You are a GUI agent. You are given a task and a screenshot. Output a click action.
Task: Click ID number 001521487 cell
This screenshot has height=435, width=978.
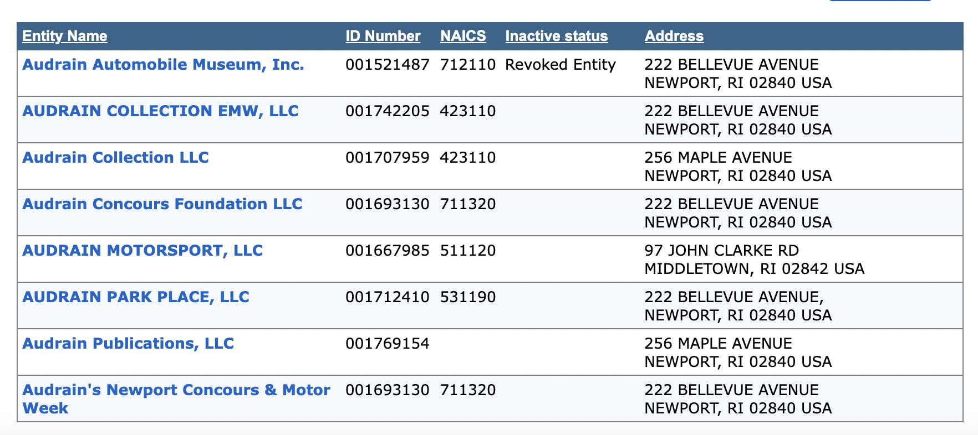[x=387, y=65]
